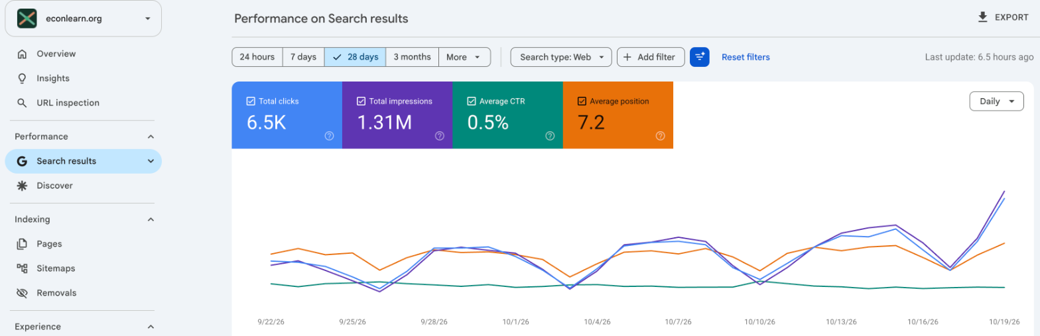
Task: Click the Removals crossed-eye icon
Action: point(23,293)
